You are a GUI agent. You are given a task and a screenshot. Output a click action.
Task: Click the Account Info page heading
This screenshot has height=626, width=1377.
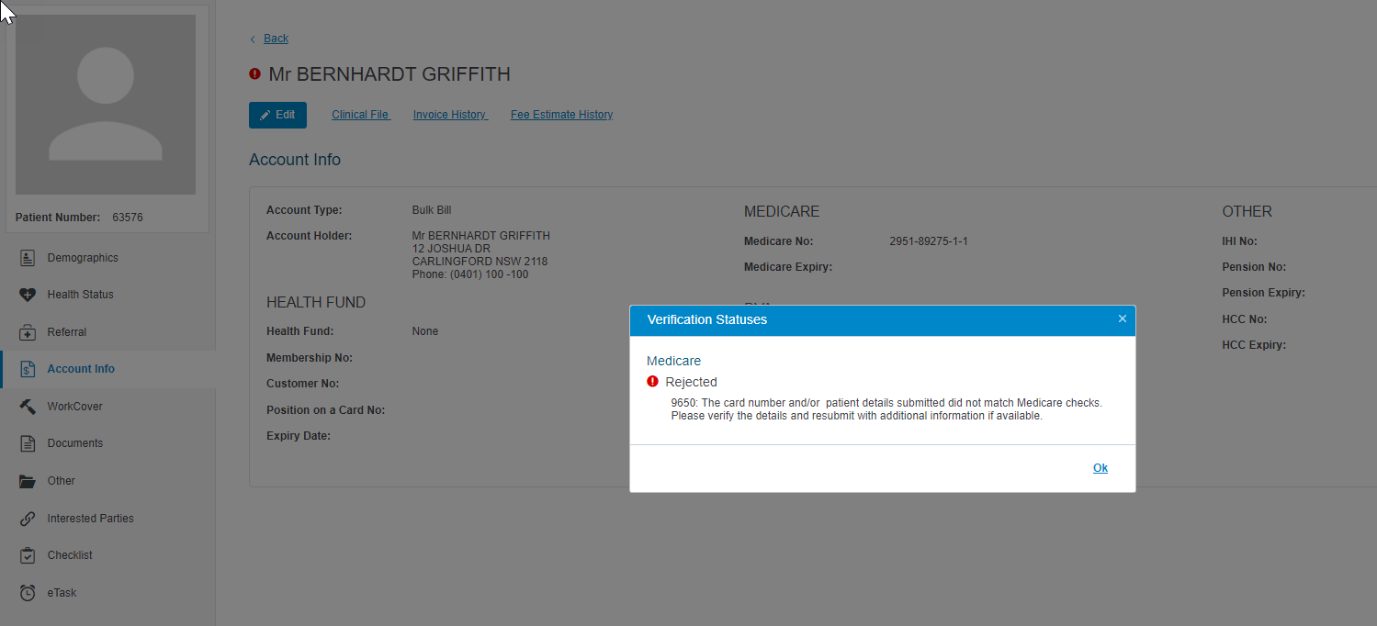tap(295, 160)
